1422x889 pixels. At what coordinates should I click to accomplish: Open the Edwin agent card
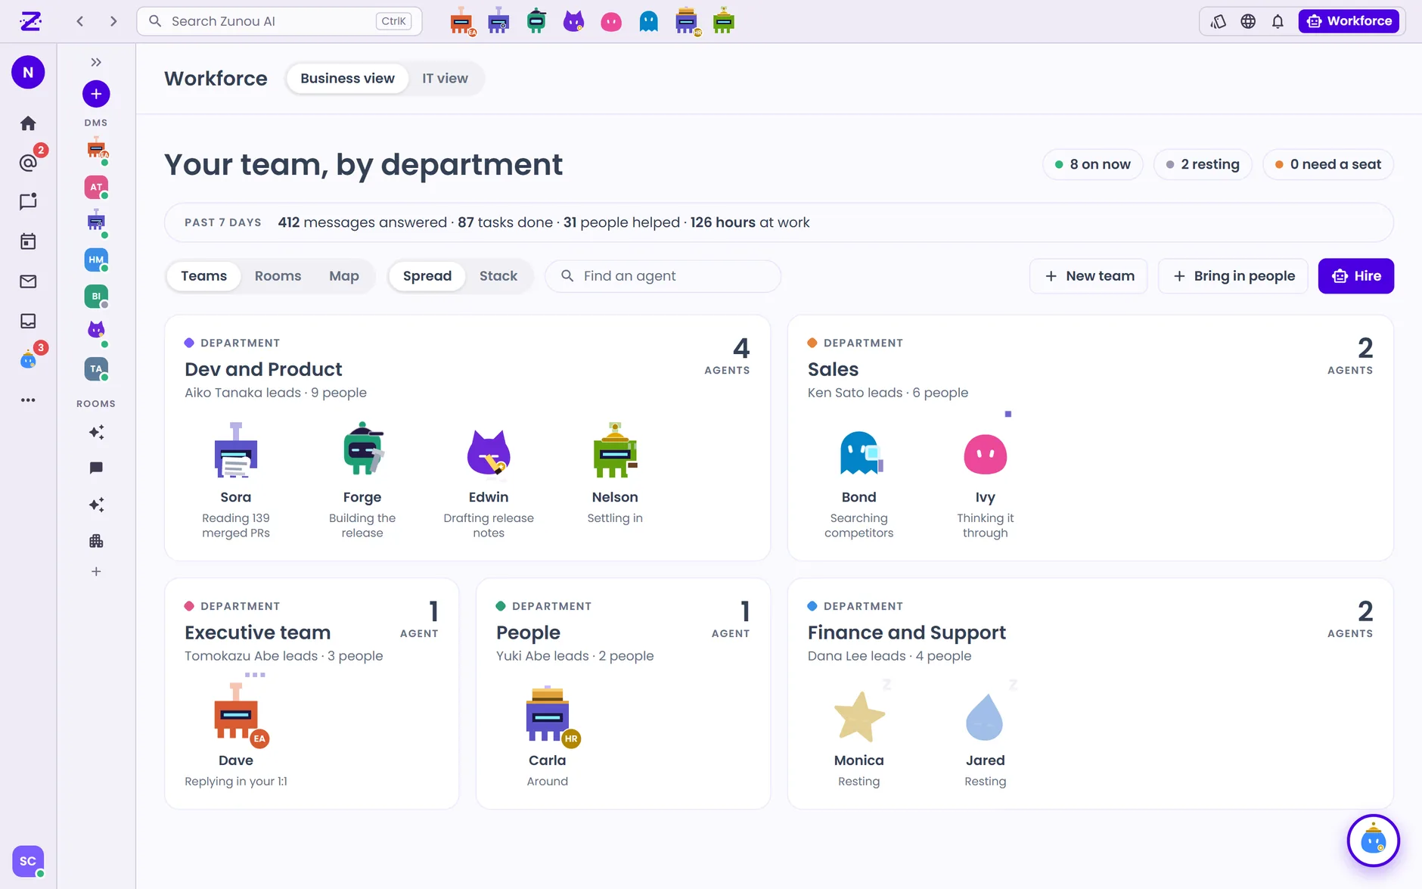(x=489, y=481)
